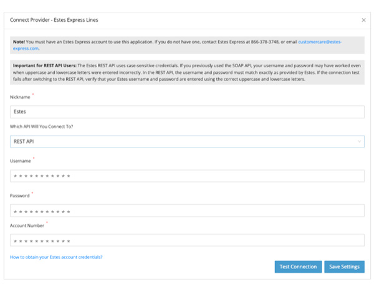The height and width of the screenshot is (292, 374).
Task: Open How to obtain Estes credentials link
Action: click(x=56, y=257)
